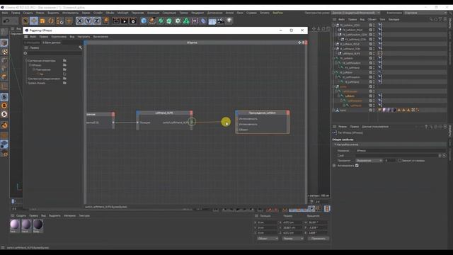Expand Системные предустановки folder
The image size is (453, 255).
click(26, 79)
